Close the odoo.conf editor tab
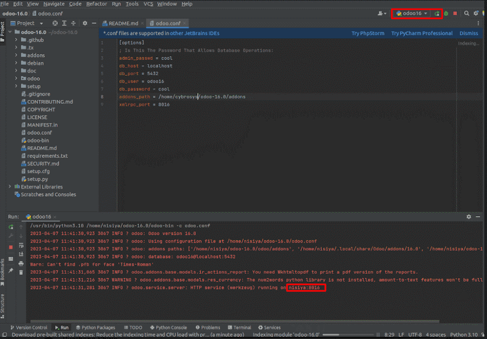Image resolution: width=487 pixels, height=339 pixels. click(x=184, y=23)
